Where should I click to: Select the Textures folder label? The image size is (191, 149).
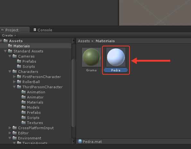pos(35,123)
